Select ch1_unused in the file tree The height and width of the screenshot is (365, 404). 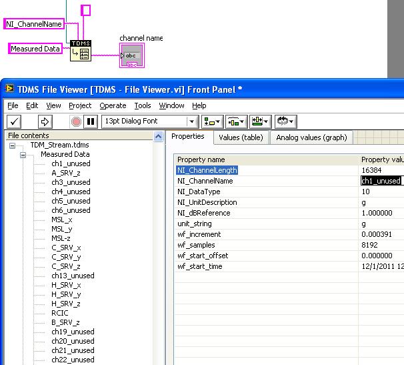(x=71, y=163)
